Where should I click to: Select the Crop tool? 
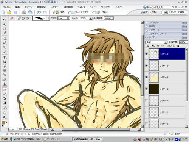[5, 62]
